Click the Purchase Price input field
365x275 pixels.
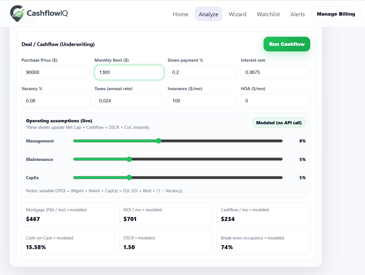click(56, 73)
